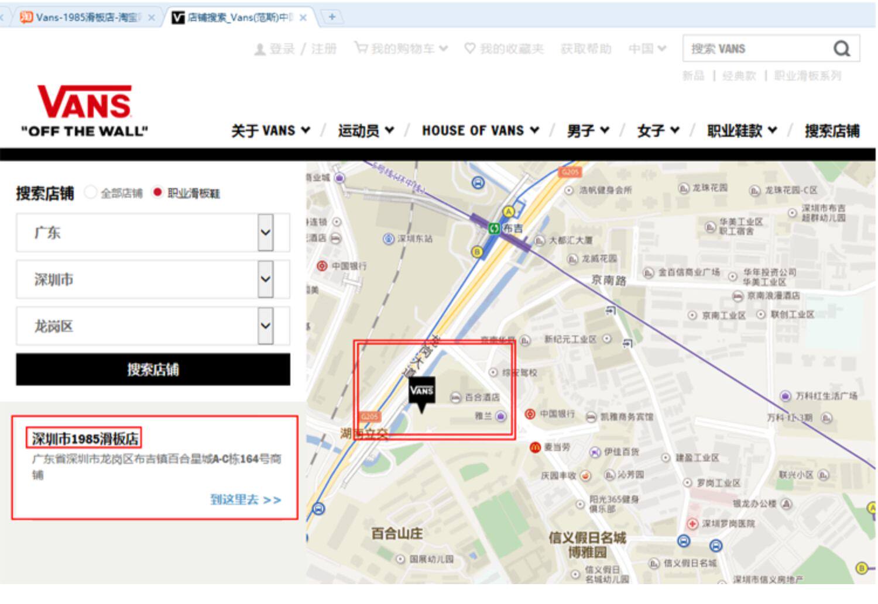This screenshot has height=604, width=878.
Task: Click the 经典款 link under search
Action: click(739, 75)
